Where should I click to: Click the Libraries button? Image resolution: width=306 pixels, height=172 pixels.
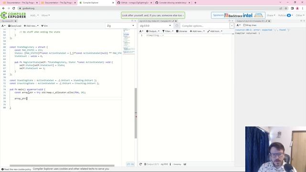182,31
